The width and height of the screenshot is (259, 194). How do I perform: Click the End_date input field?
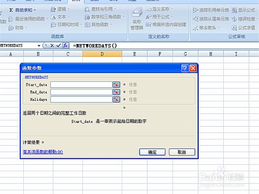click(x=81, y=92)
